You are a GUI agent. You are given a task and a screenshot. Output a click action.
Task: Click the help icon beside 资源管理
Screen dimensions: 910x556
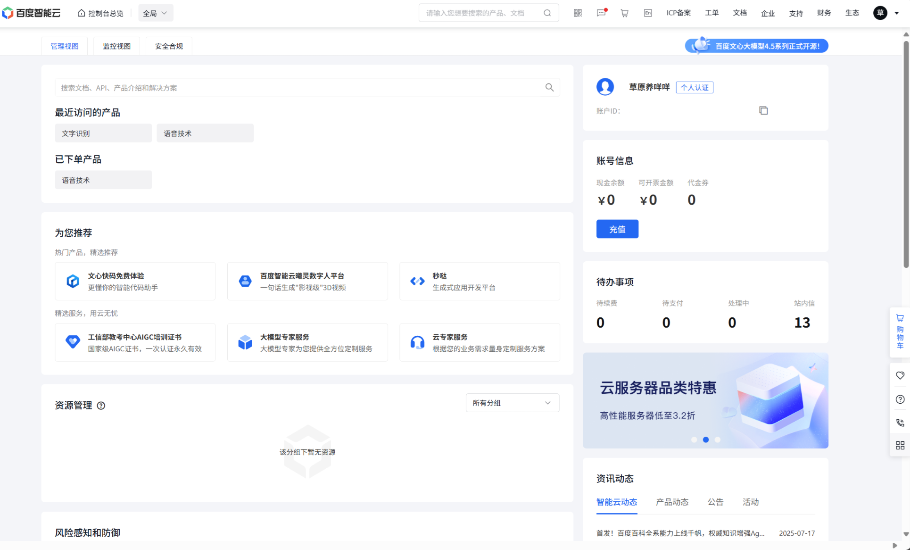(x=101, y=406)
